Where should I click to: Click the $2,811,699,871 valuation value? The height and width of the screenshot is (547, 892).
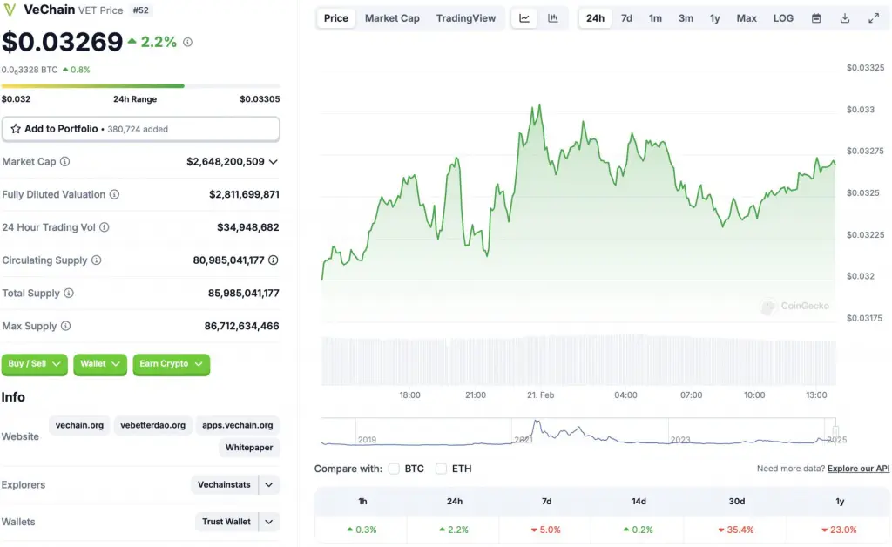click(x=244, y=194)
